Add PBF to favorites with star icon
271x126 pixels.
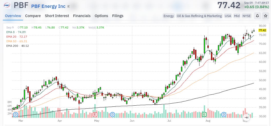pyautogui.click(x=265, y=16)
